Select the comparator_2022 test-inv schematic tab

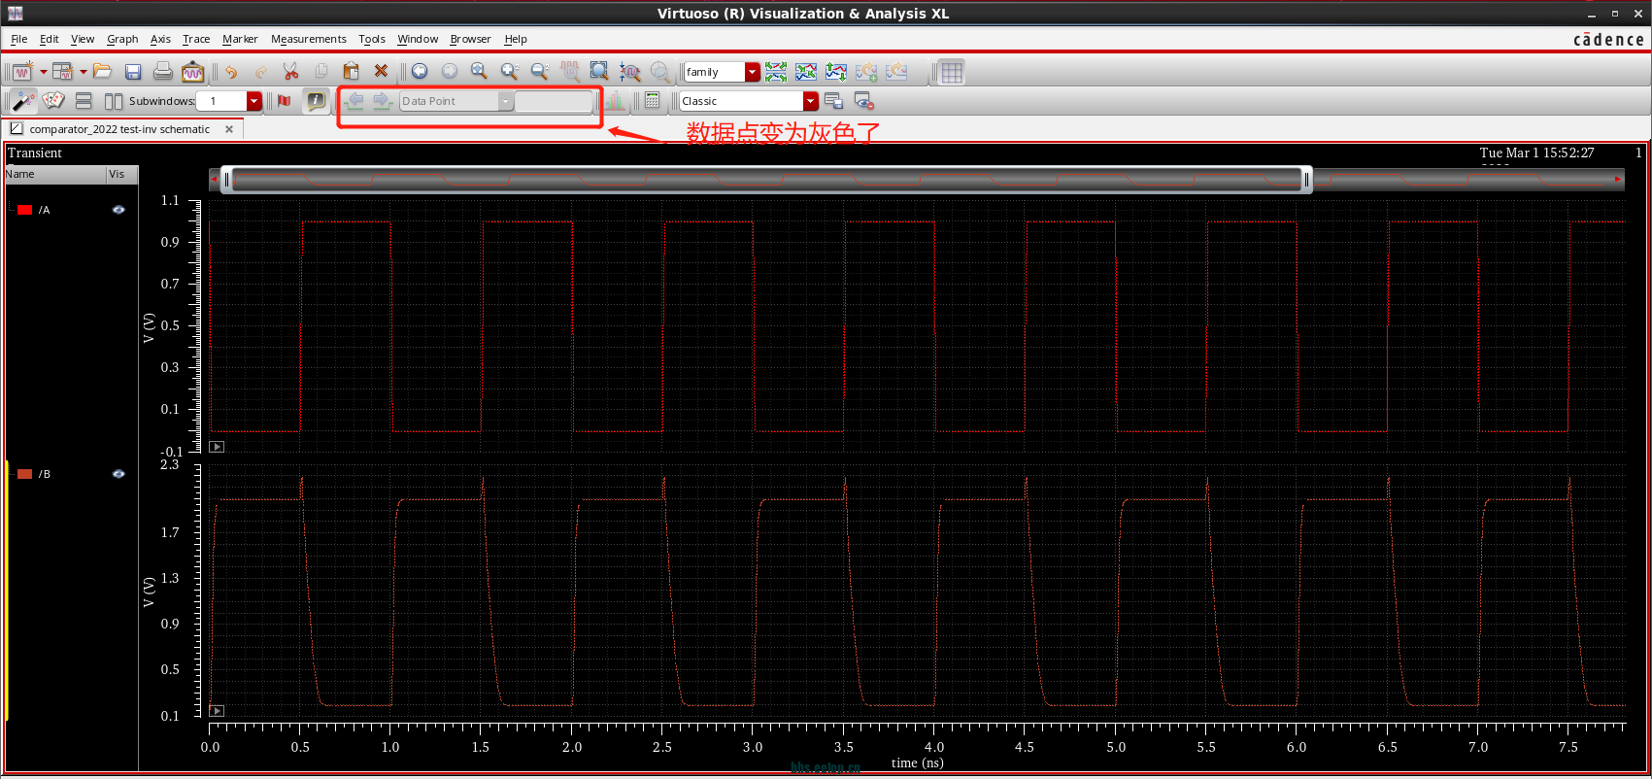[x=119, y=129]
